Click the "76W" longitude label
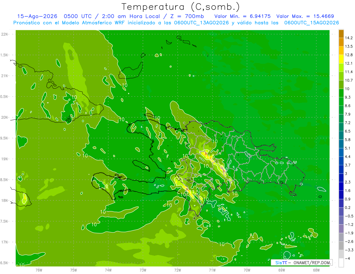The image size is (355, 274). 39,270
